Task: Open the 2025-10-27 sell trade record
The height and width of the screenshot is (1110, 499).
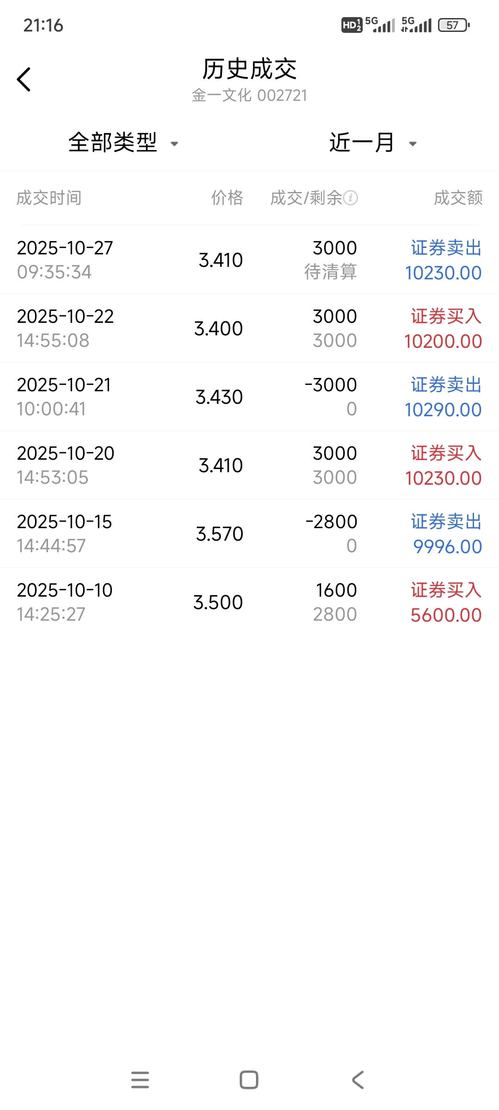Action: click(249, 260)
